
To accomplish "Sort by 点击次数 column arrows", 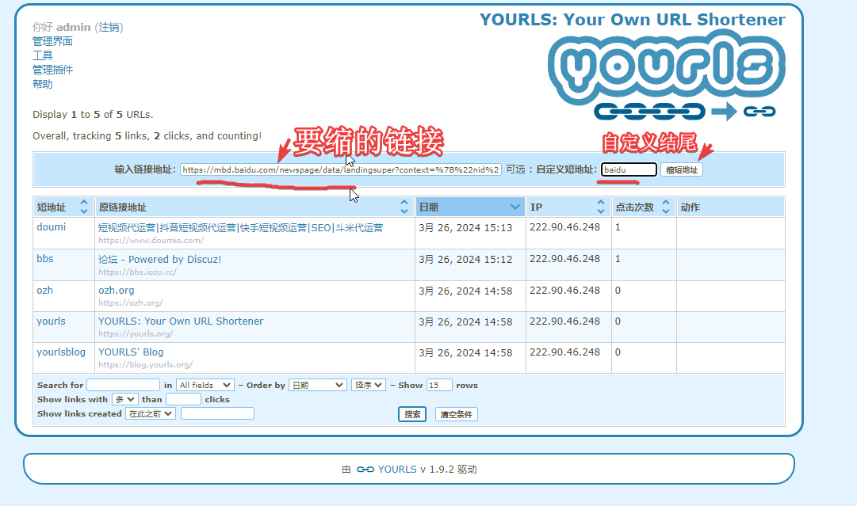I will tap(664, 207).
